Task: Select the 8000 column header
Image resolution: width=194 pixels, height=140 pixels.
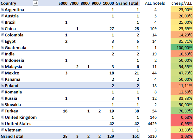Action: coord(85,3)
